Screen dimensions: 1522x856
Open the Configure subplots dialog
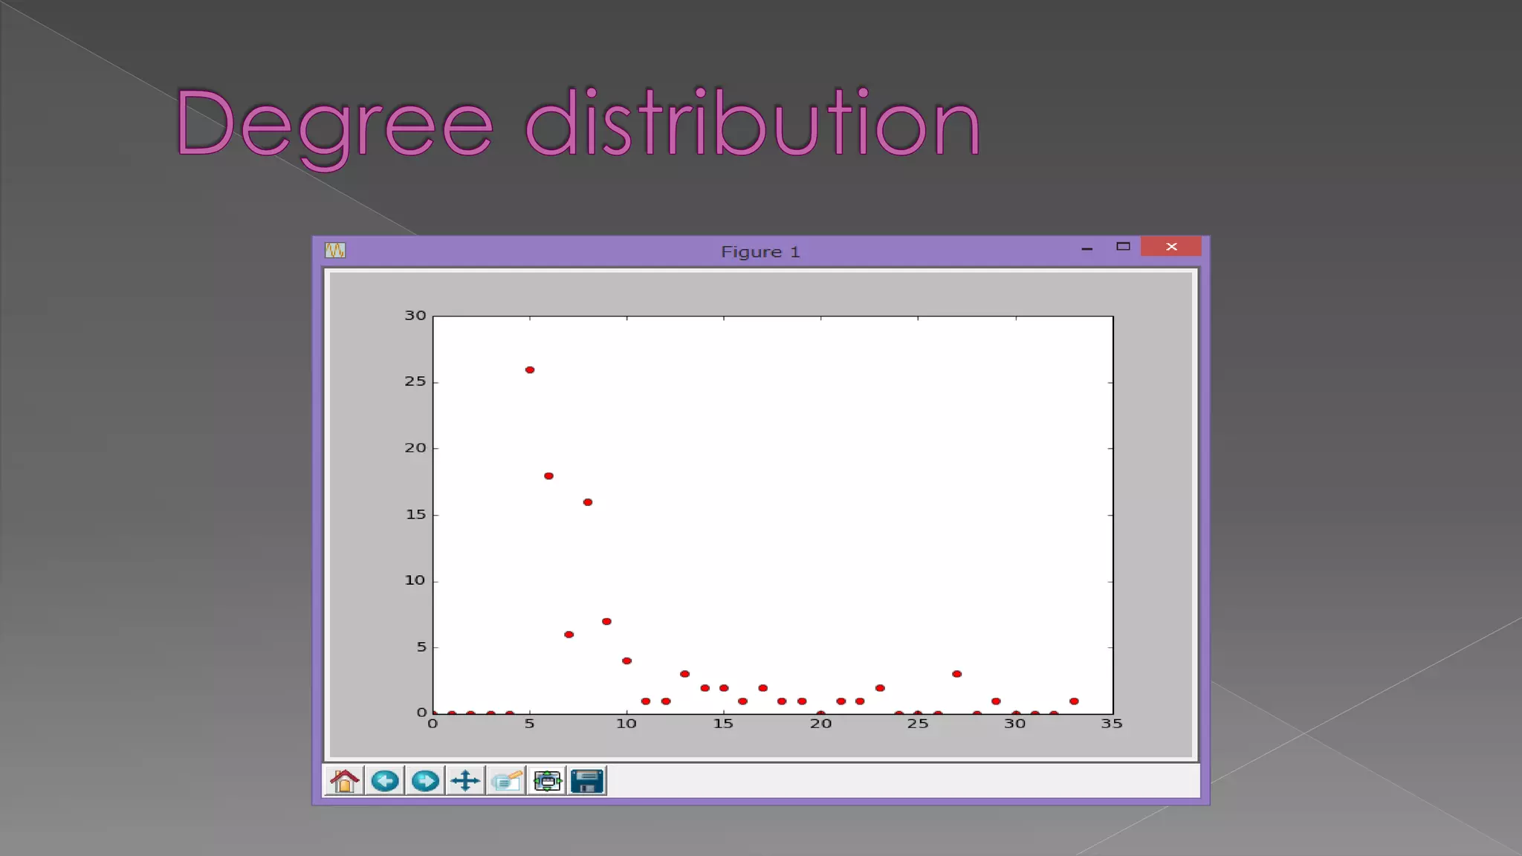click(x=547, y=781)
